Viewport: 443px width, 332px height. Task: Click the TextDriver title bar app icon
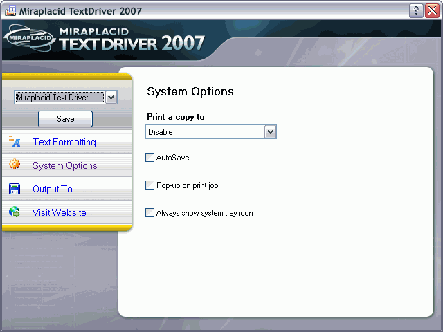pyautogui.click(x=10, y=11)
